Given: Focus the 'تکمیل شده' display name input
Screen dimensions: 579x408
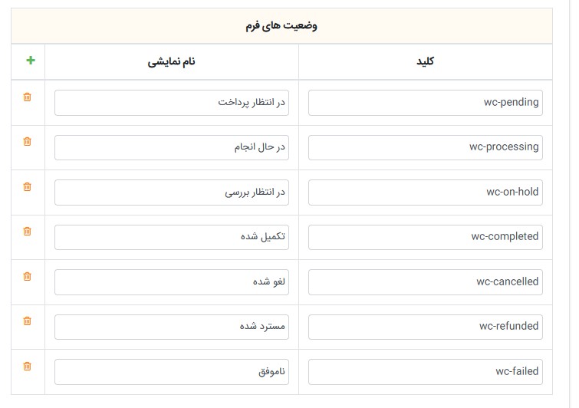Looking at the screenshot, I should 171,237.
